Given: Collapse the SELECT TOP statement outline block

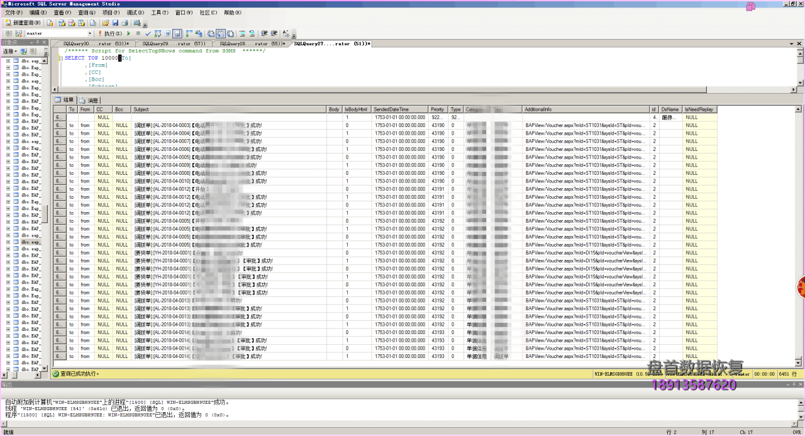Looking at the screenshot, I should (60, 58).
